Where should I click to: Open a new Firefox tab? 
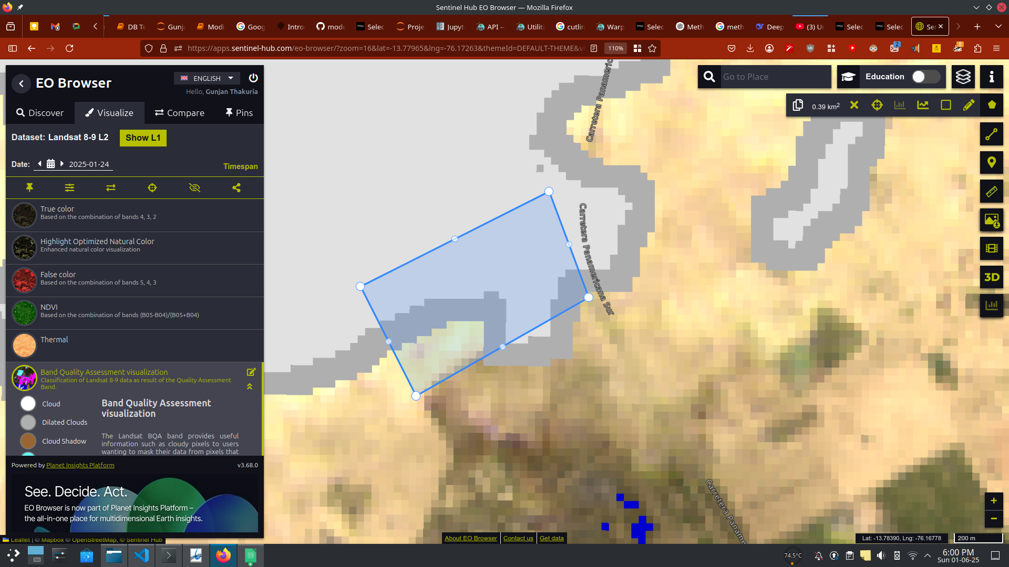coord(977,27)
